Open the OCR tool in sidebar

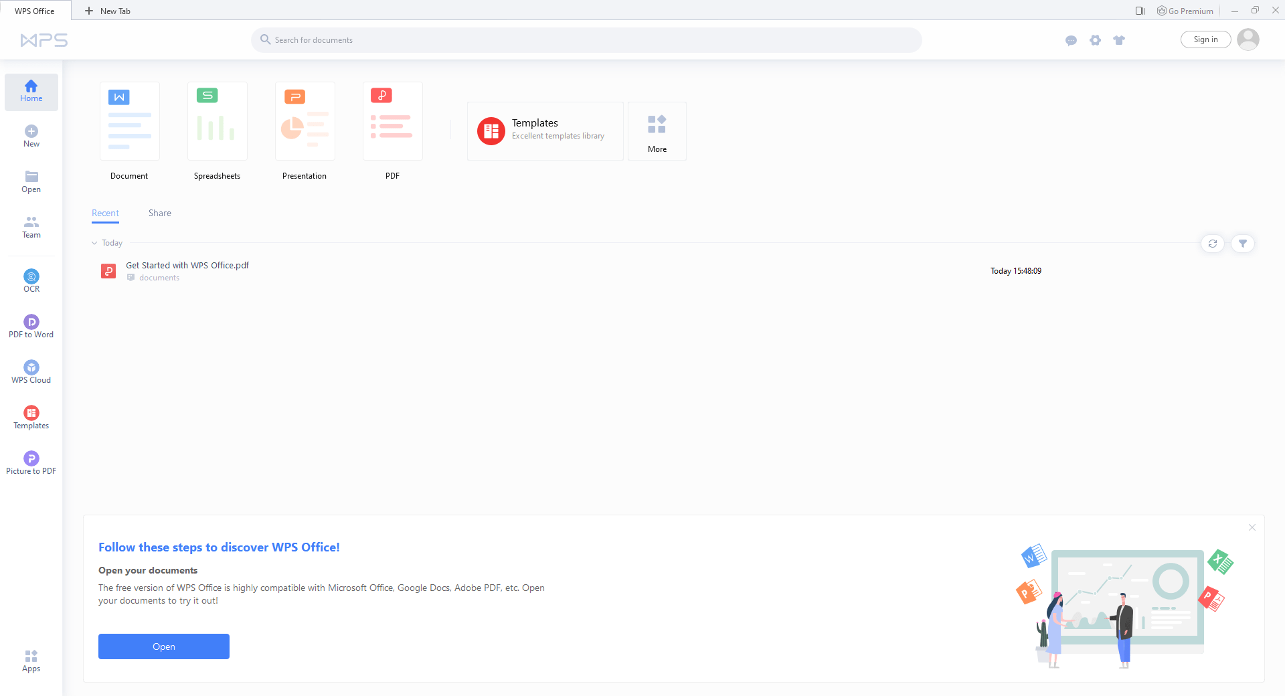pyautogui.click(x=31, y=280)
